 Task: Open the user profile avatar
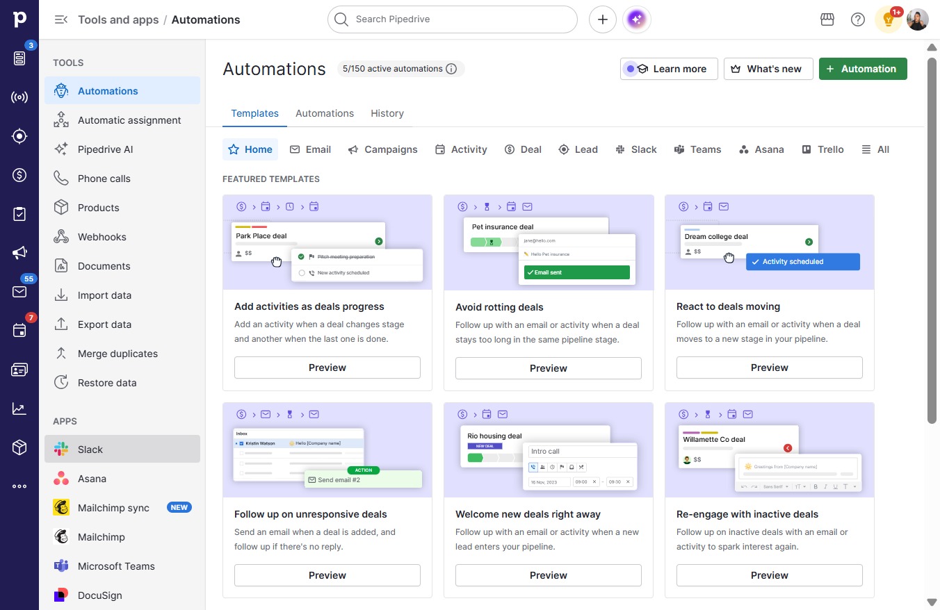point(918,19)
